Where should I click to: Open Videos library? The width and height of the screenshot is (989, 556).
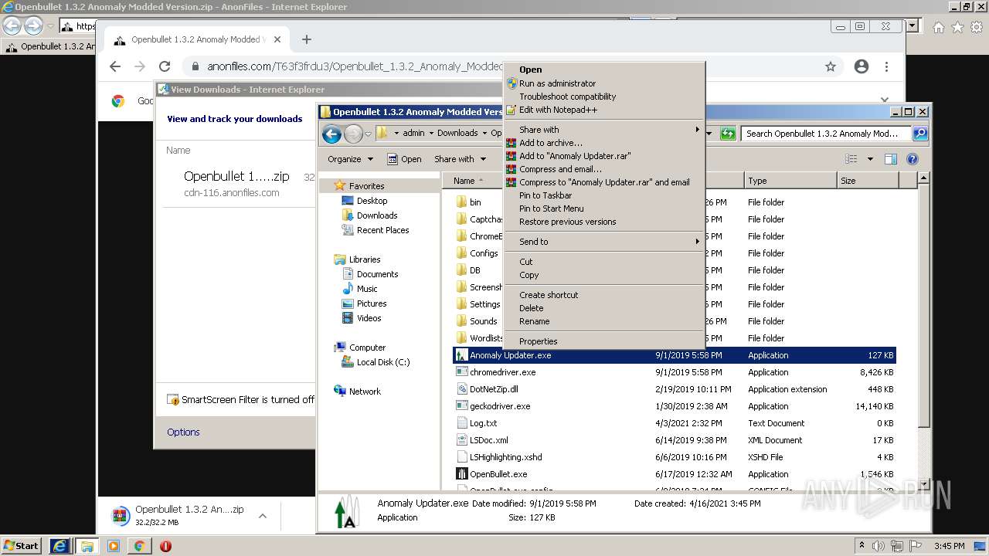tap(369, 318)
